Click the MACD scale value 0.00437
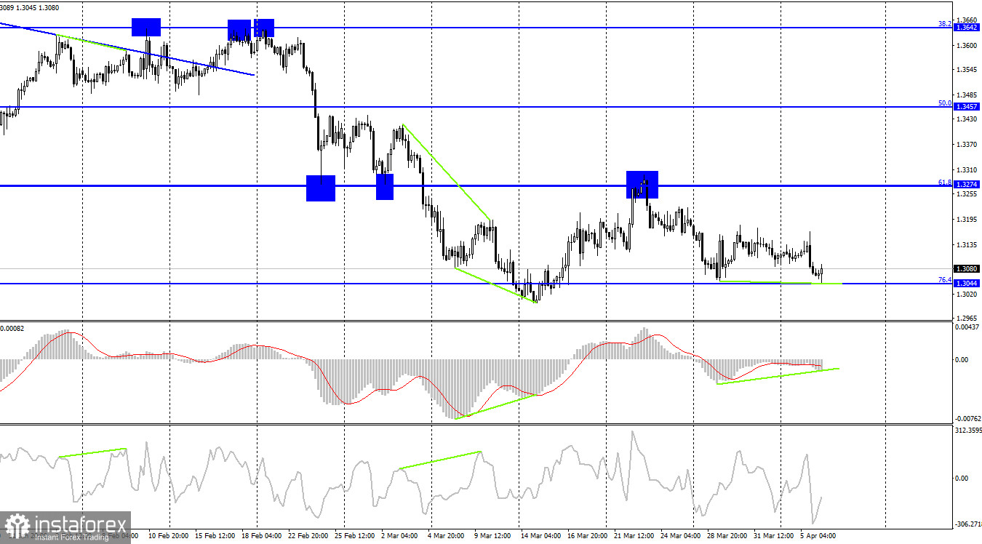 [x=967, y=327]
